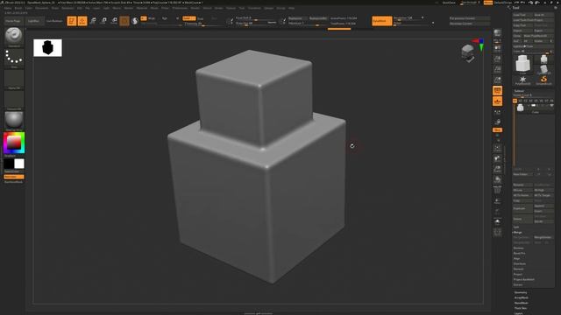
Task: Click the Scroll document icon
Action: tap(497, 48)
